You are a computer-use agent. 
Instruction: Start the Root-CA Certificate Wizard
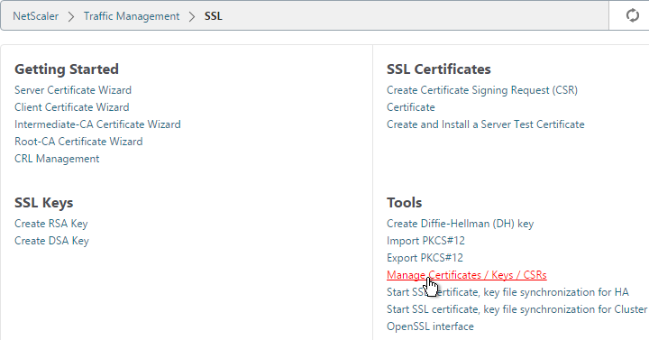click(x=78, y=142)
